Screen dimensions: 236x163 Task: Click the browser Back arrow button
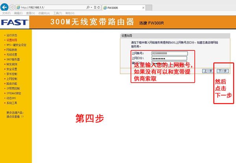pos(4,7)
